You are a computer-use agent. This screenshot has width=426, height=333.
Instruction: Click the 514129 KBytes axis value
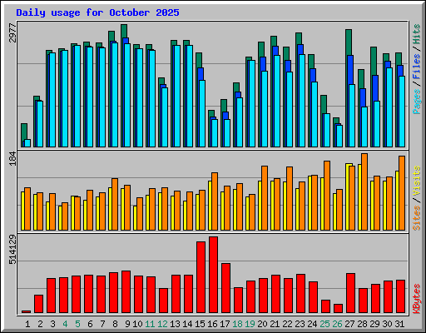[x=12, y=250]
